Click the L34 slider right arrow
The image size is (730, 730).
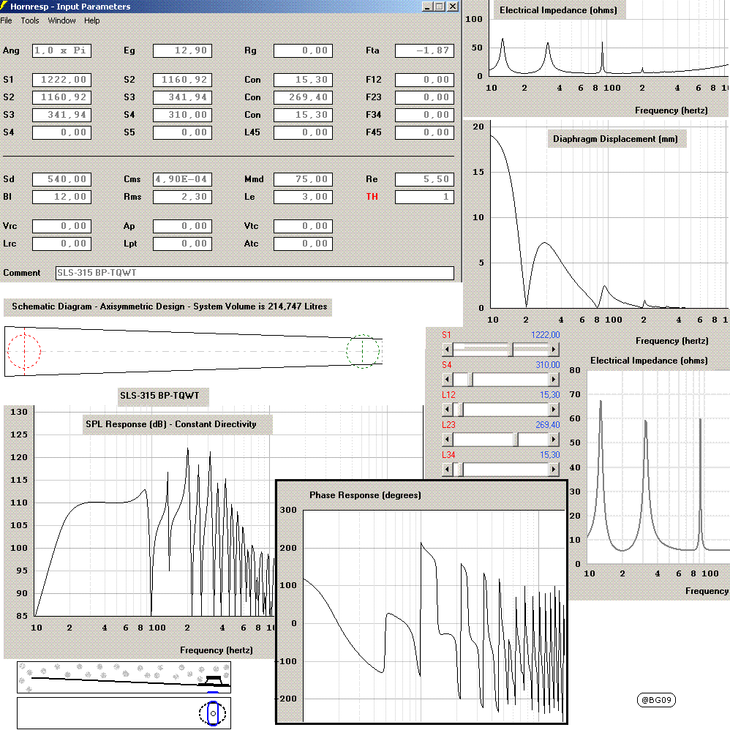554,470
